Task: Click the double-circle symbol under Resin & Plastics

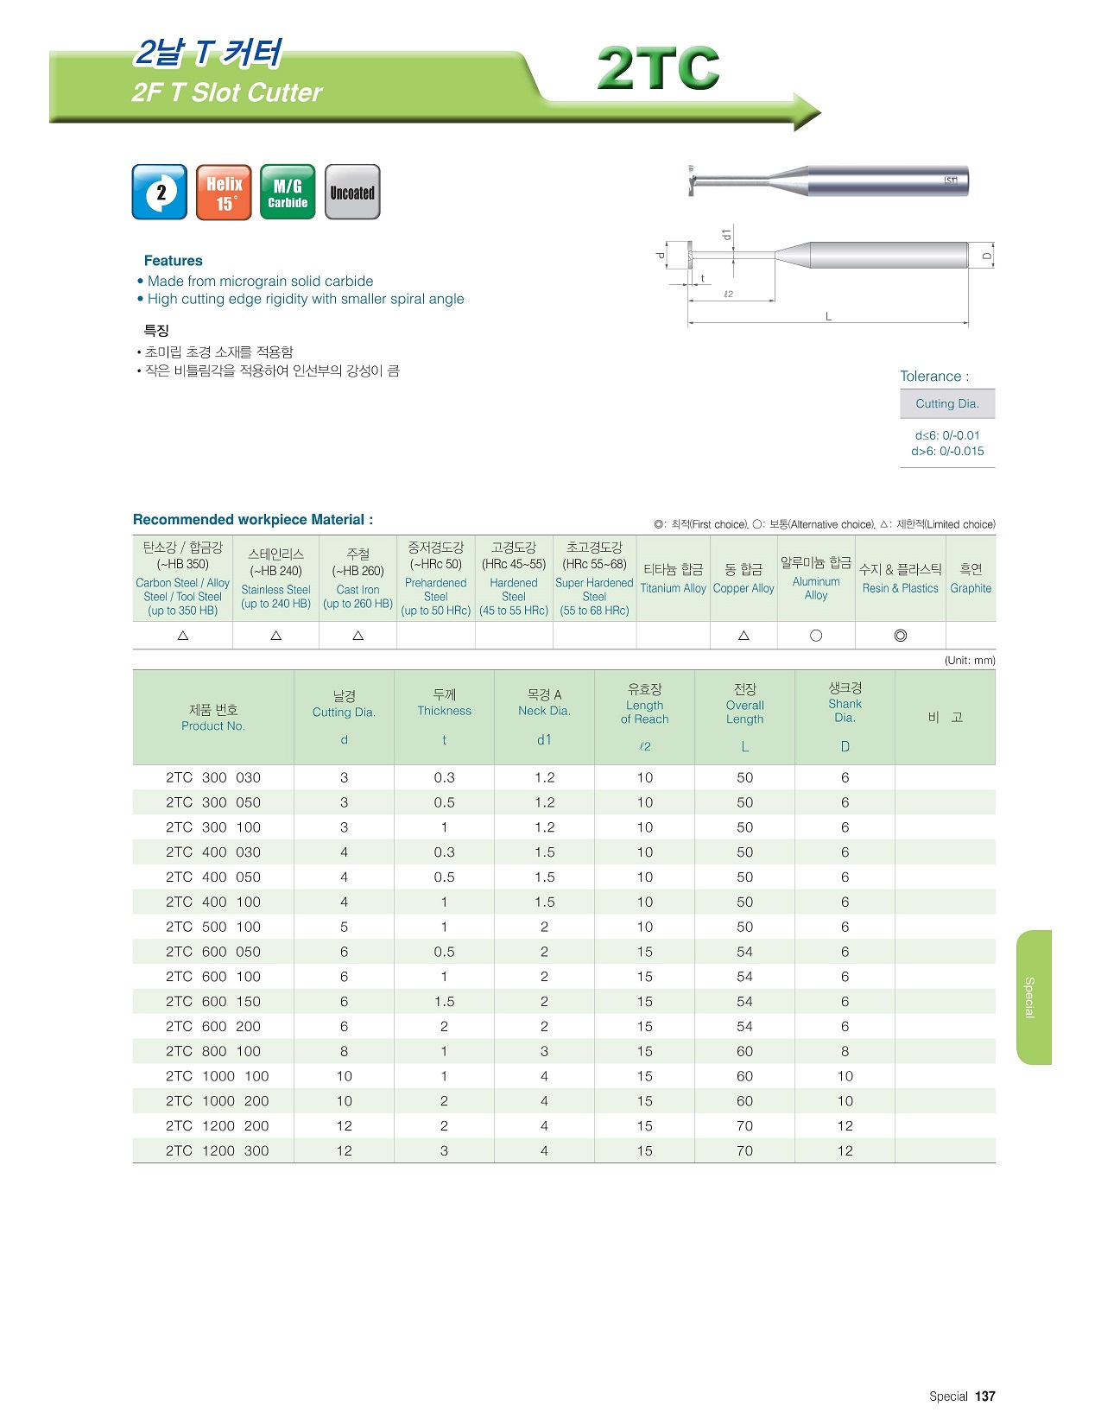Action: (x=901, y=636)
